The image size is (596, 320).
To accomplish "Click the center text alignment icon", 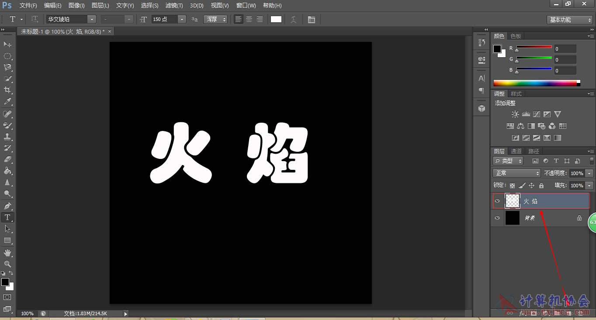I will tap(249, 19).
